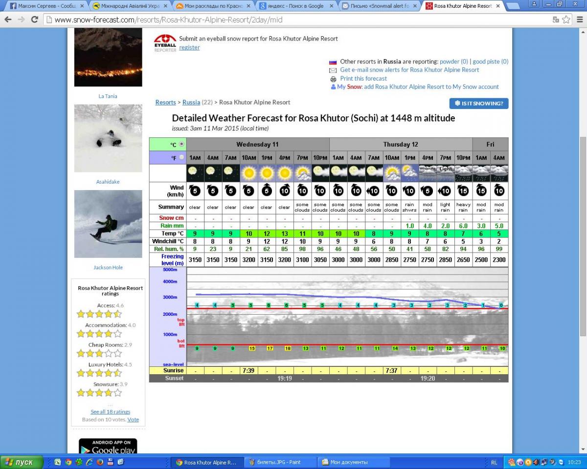This screenshot has width=587, height=469.
Task: Click Wednesday 10AM sunny weather icon
Action: [x=248, y=173]
